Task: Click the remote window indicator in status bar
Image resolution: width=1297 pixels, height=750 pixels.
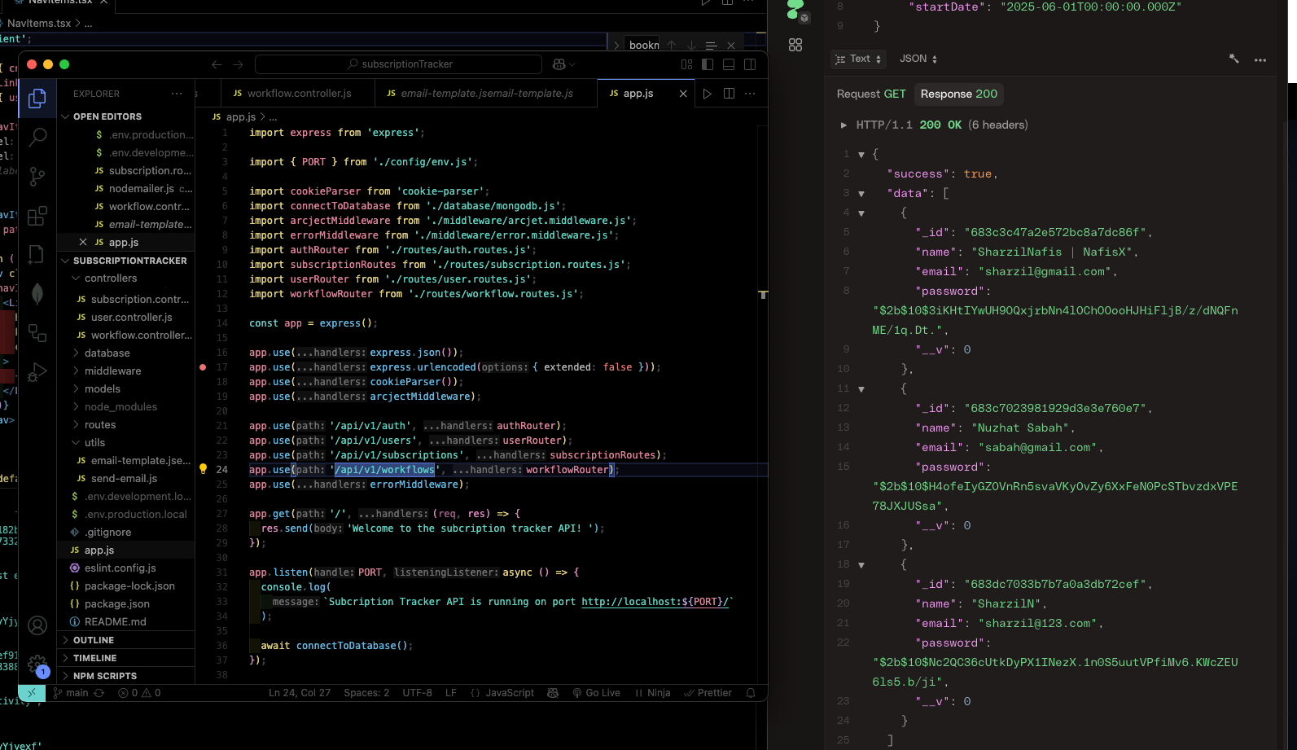Action: 32,693
